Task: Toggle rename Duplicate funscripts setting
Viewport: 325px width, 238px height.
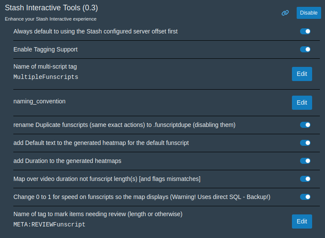Action: [305, 125]
